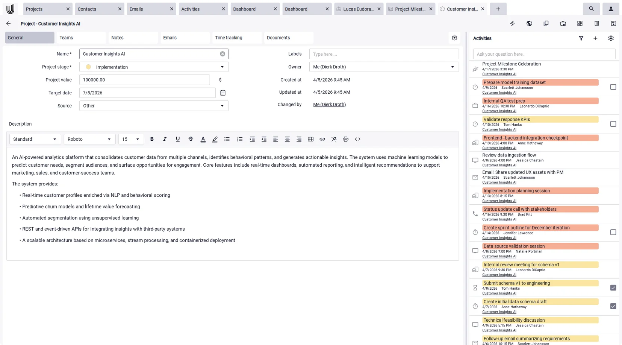Open the Roboto font family dropdown
Image resolution: width=622 pixels, height=345 pixels.
coord(89,139)
